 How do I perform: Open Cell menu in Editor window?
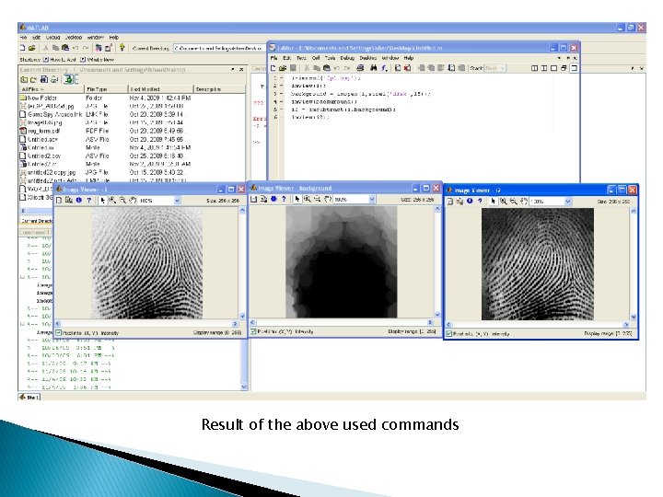[316, 58]
